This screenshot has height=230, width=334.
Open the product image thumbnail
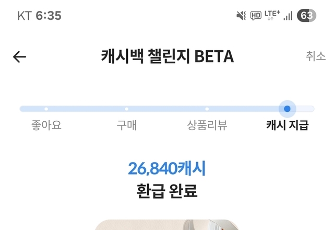(x=167, y=225)
